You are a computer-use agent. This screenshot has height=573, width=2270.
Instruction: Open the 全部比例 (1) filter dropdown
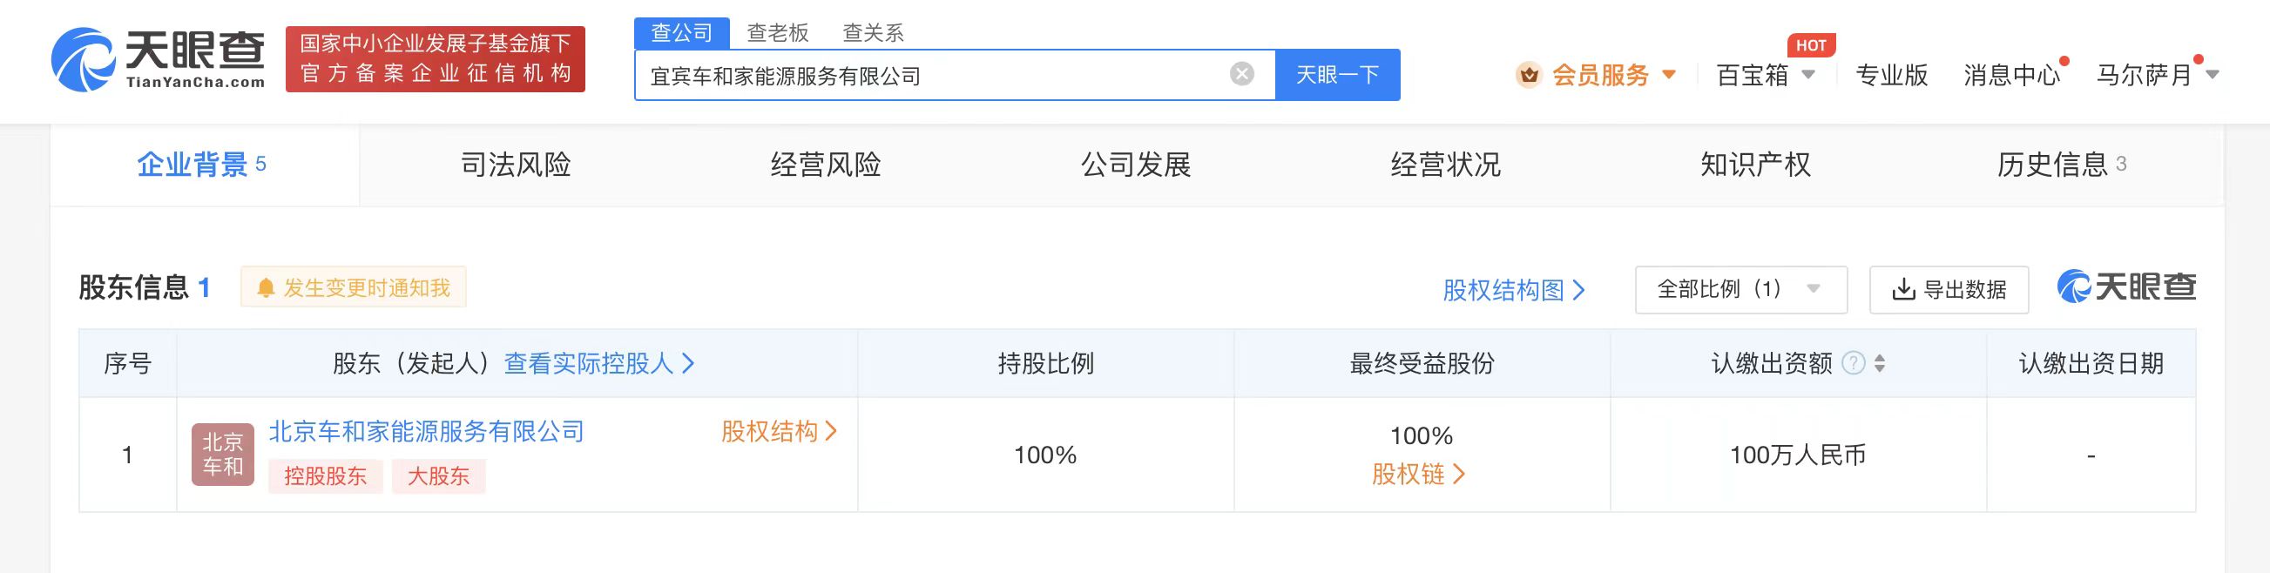click(x=1740, y=289)
